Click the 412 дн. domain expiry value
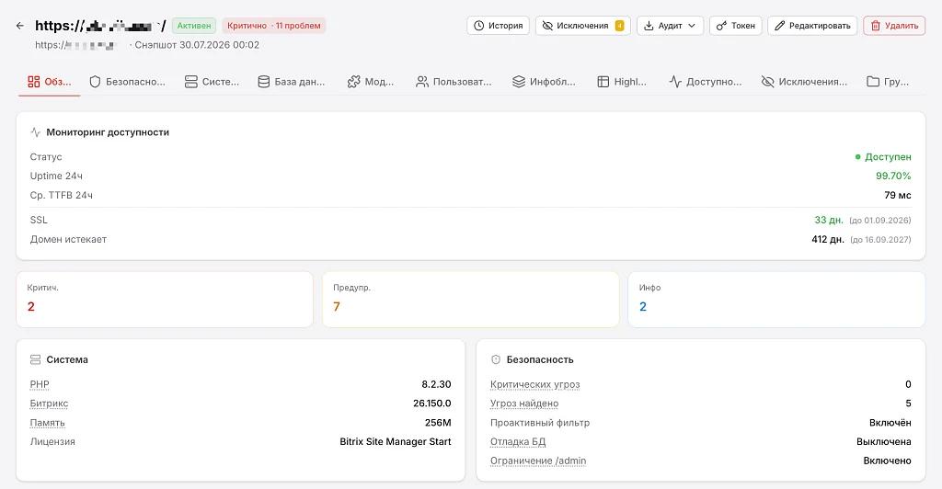Viewport: 942px width, 489px height. point(828,239)
